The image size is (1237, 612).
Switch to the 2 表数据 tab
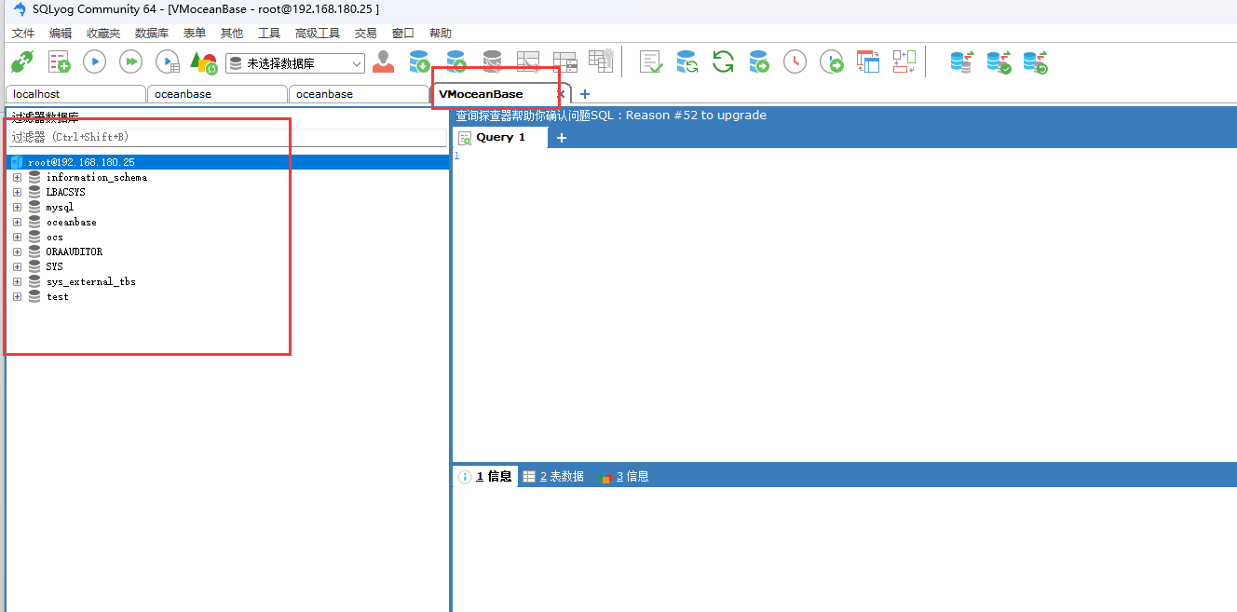pos(553,476)
